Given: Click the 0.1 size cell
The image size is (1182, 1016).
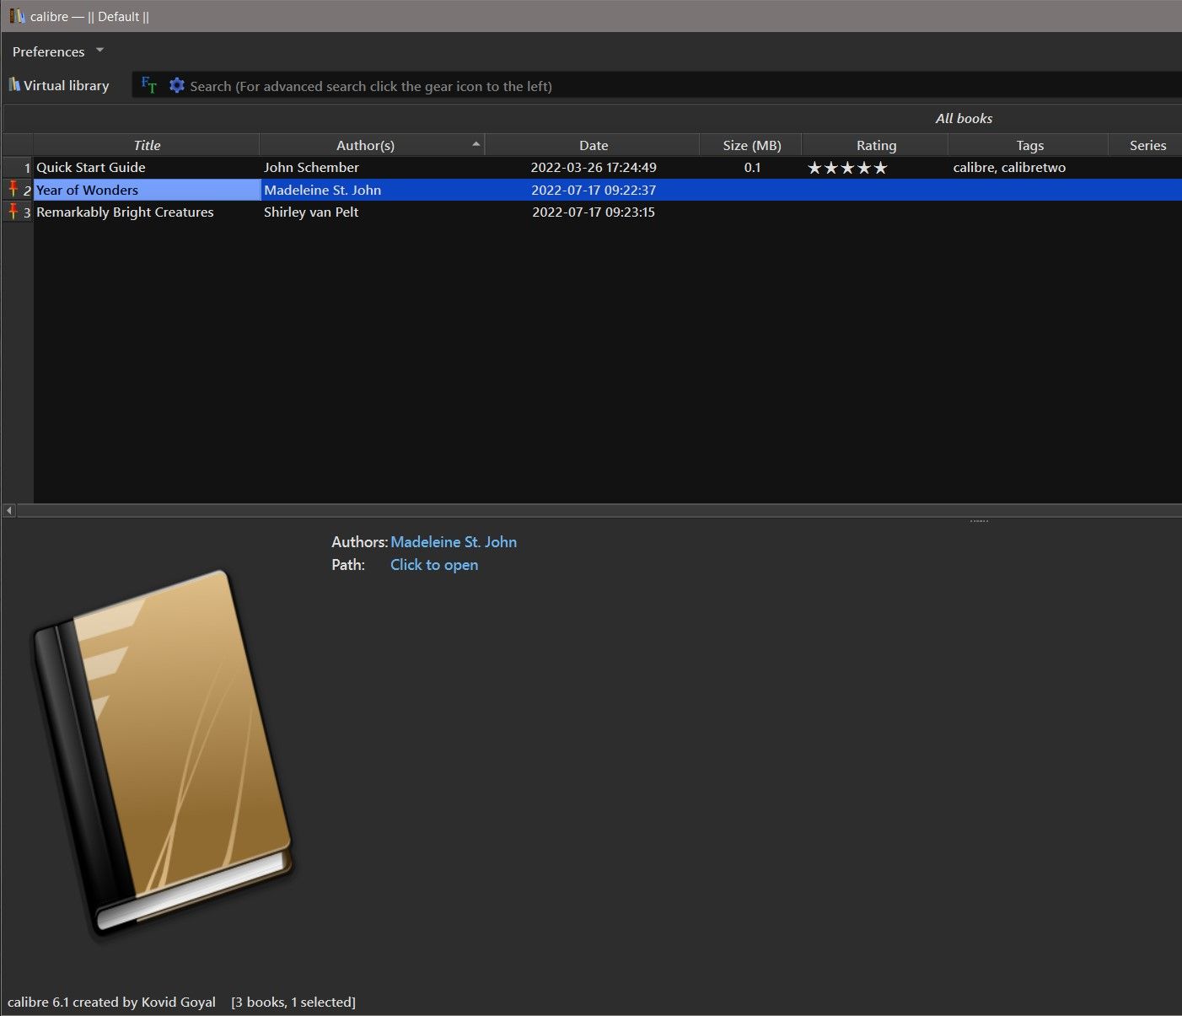Looking at the screenshot, I should (x=751, y=167).
